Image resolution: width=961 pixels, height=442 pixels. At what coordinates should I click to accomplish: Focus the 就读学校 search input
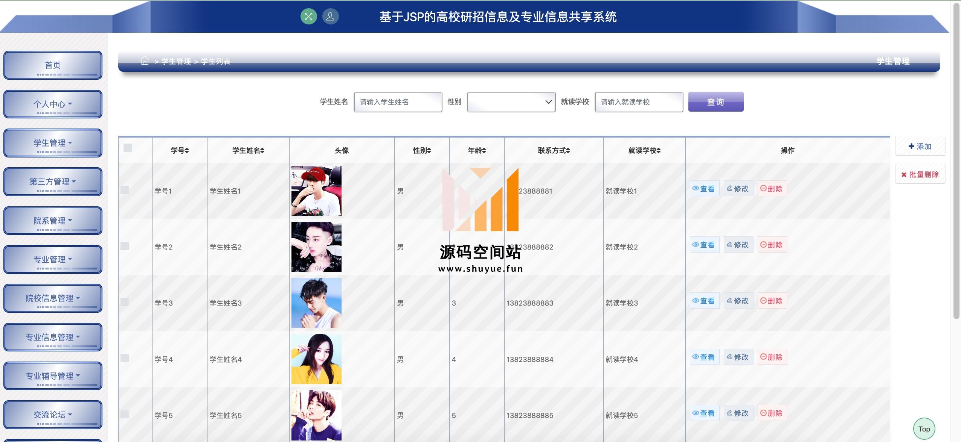coord(639,102)
